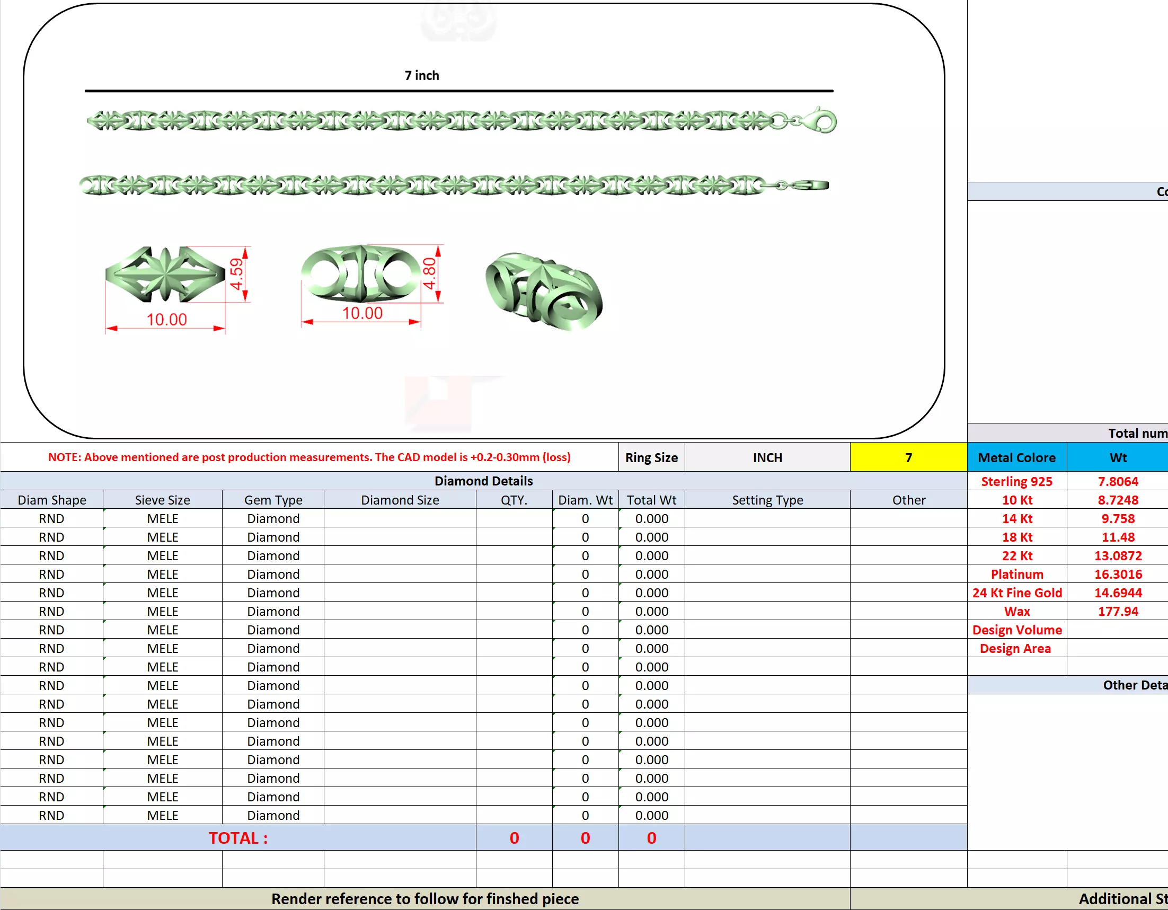Select the Diamond Details section header
This screenshot has width=1168, height=910.
[483, 480]
